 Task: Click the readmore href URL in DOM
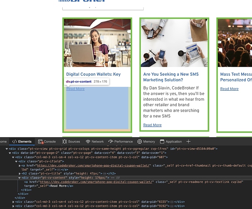pos(96,182)
